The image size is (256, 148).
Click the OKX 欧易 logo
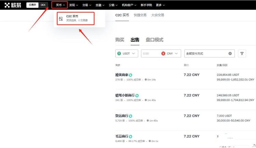coord(13,5)
